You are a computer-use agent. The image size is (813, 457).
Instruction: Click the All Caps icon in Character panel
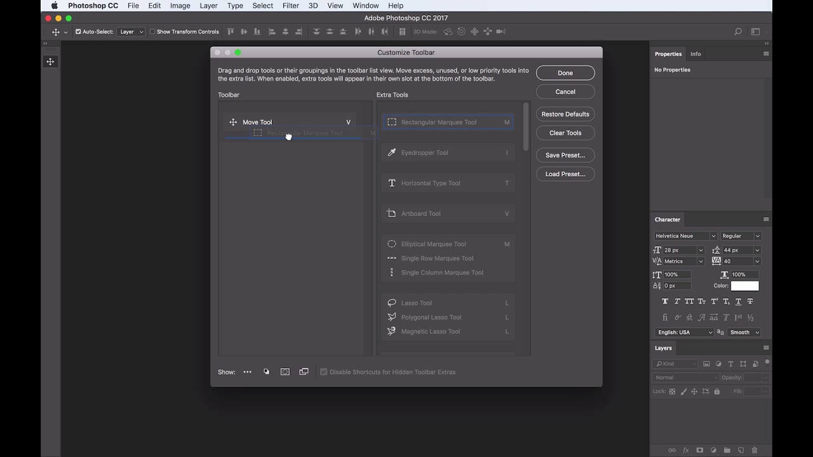689,301
